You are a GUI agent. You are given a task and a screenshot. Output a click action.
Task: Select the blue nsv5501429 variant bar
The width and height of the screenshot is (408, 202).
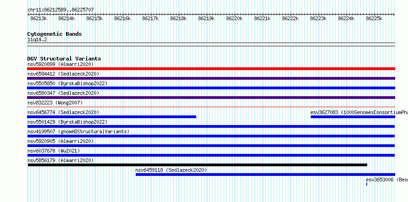[x=211, y=126]
